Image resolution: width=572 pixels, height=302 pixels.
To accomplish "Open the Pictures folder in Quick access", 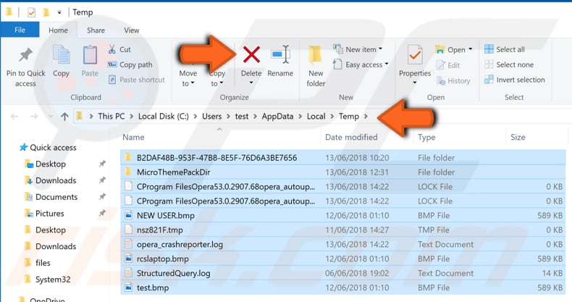I will point(44,214).
